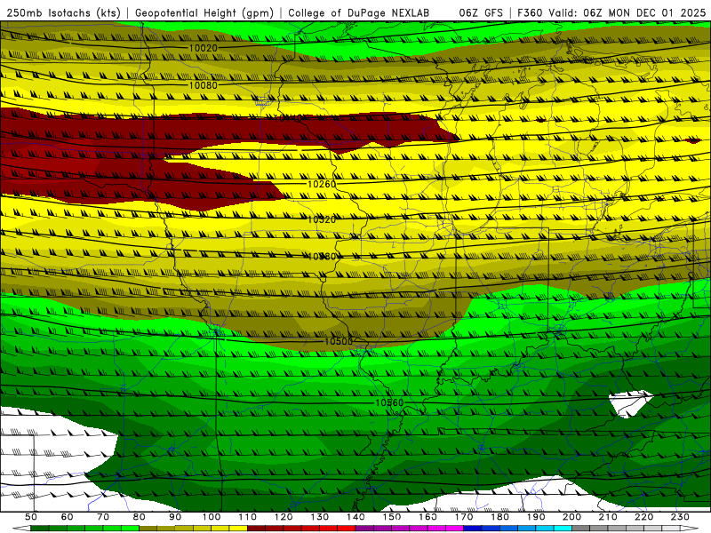The width and height of the screenshot is (711, 533).
Task: Click the 'College of DuPage NEXLAB' label
Action: pyautogui.click(x=359, y=13)
